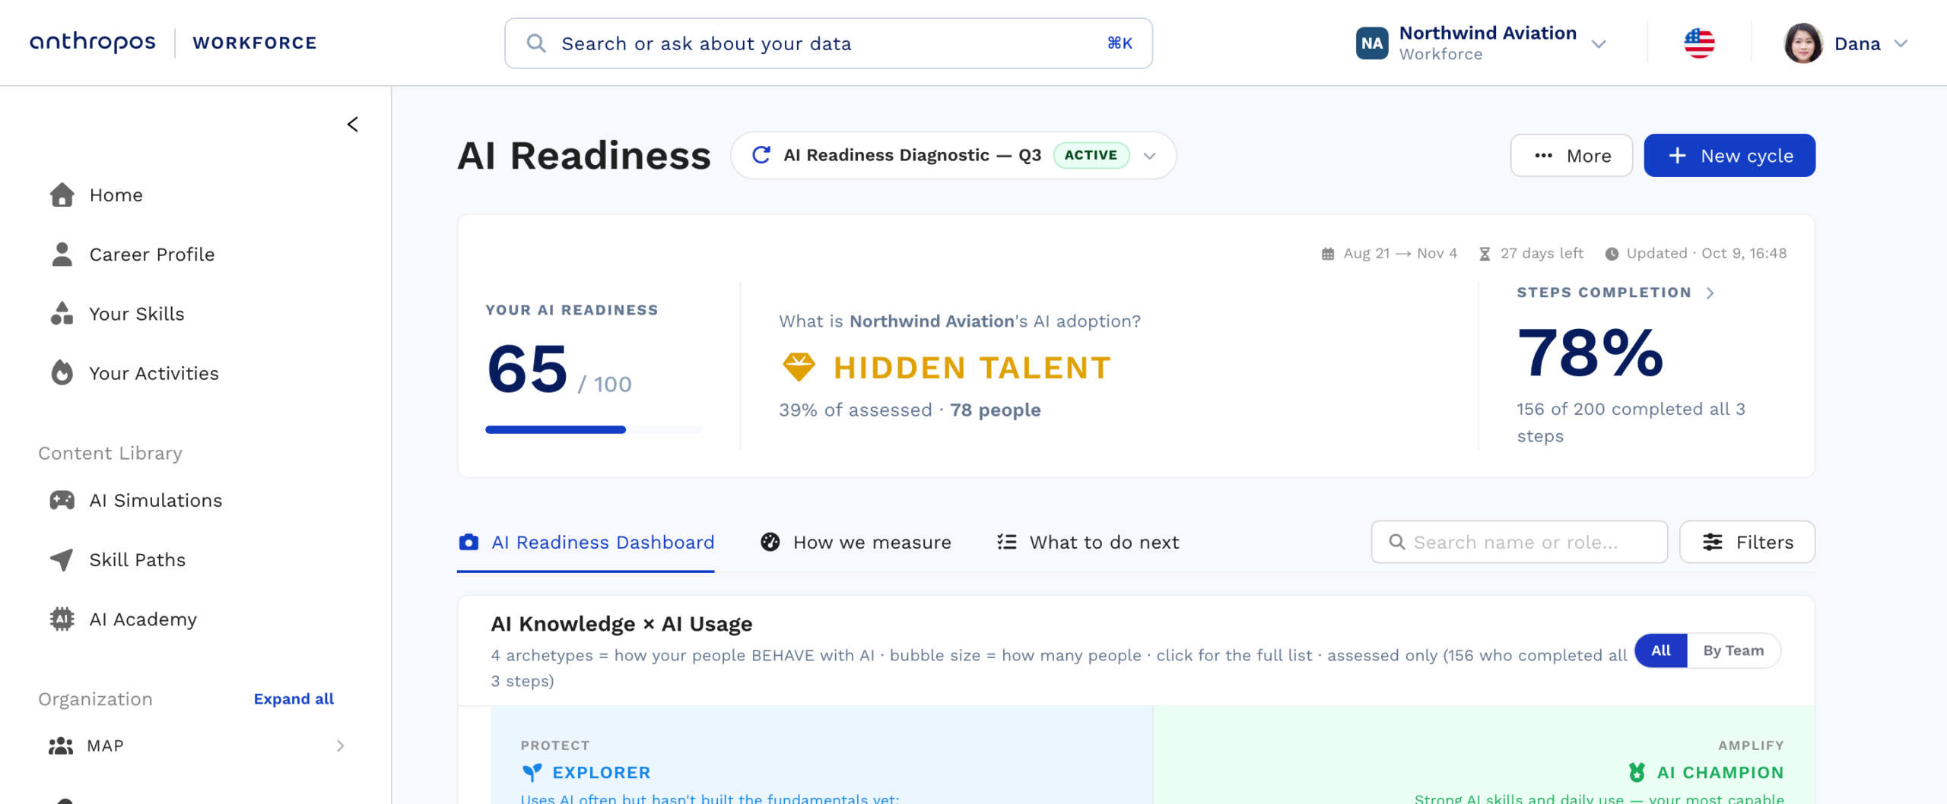Screen dimensions: 1947x804
Task: Click the search magnifier icon in top bar
Action: tap(536, 43)
